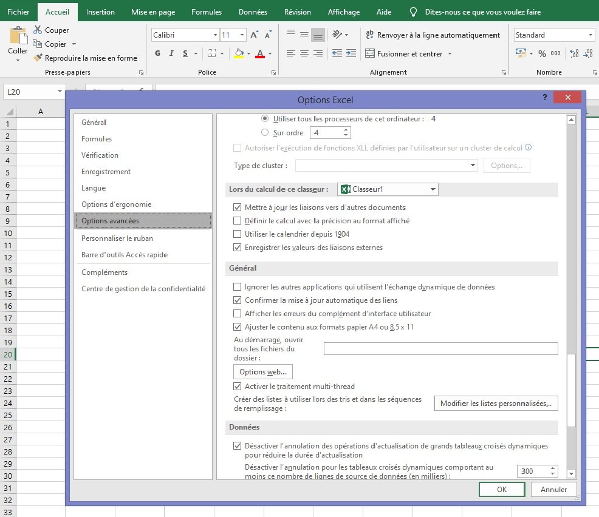Toggle Activer le traitement multi-thread
The width and height of the screenshot is (599, 517).
point(238,386)
